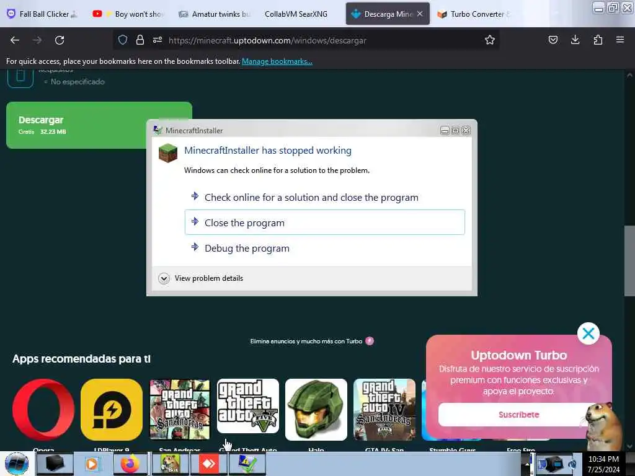Open the Windows Start orb

[17, 464]
